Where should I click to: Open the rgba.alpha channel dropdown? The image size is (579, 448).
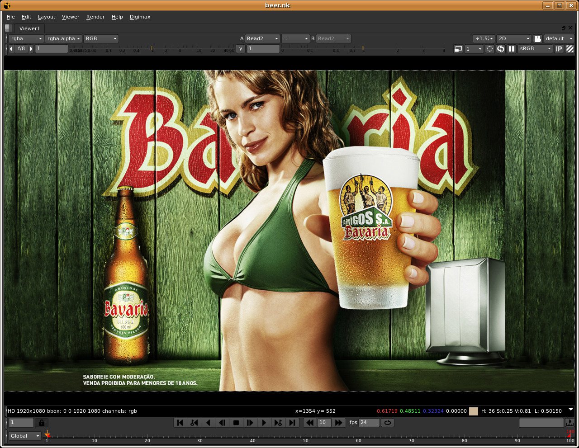pyautogui.click(x=63, y=38)
